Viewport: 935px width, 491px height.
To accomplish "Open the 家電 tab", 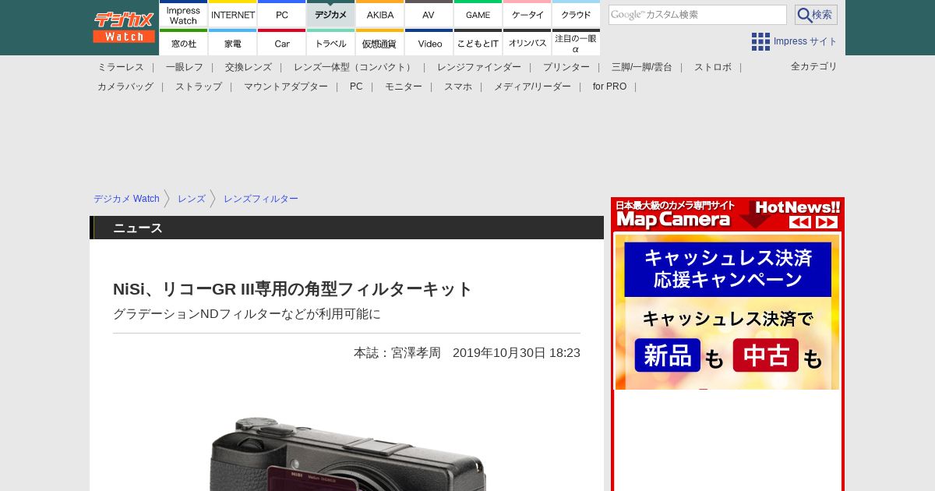I will tap(233, 42).
